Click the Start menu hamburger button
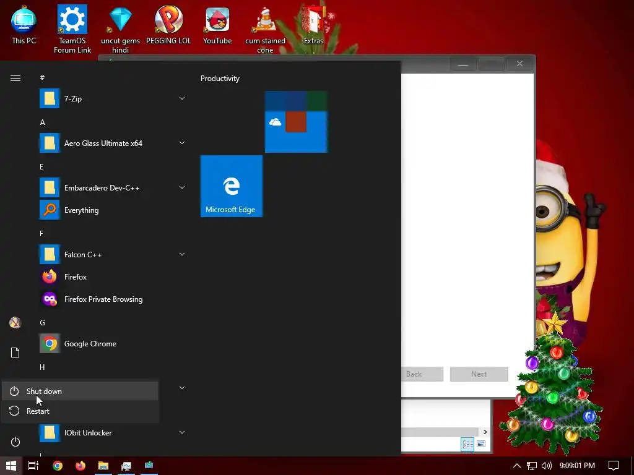Viewport: 634px width, 475px height. point(15,79)
